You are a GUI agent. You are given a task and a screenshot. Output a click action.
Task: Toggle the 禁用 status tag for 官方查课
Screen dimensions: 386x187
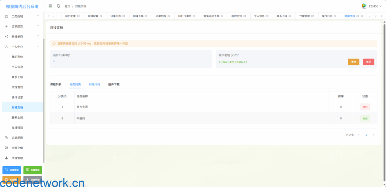click(x=365, y=107)
